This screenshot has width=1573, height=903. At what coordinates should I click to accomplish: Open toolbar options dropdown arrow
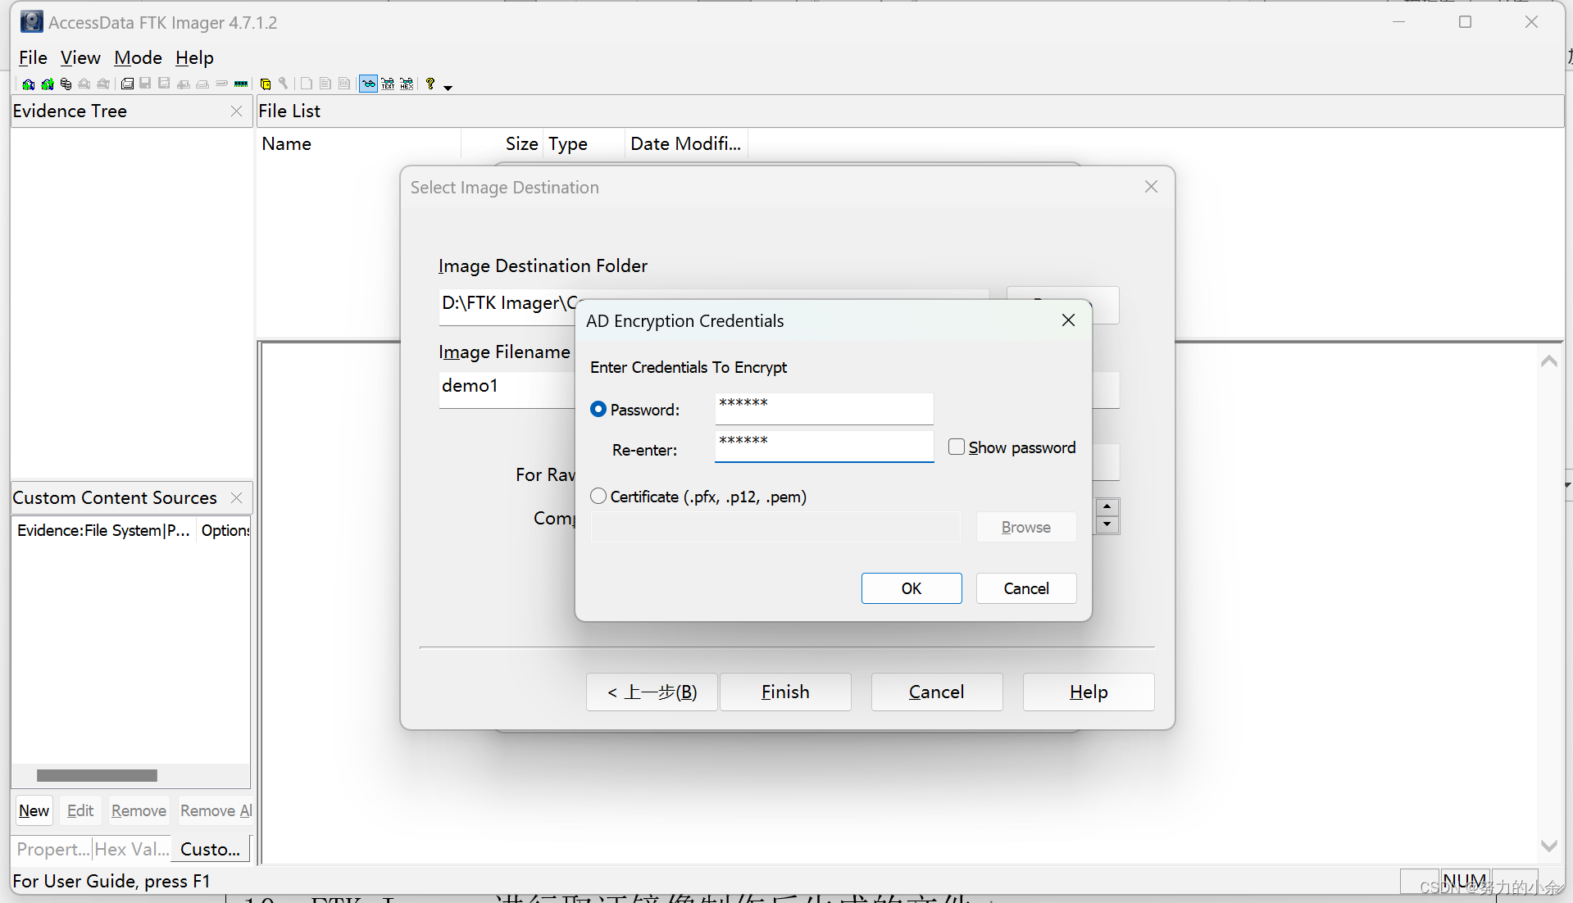[x=448, y=87]
